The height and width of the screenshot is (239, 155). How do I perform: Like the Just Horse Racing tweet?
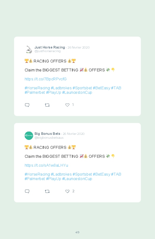click(67, 105)
